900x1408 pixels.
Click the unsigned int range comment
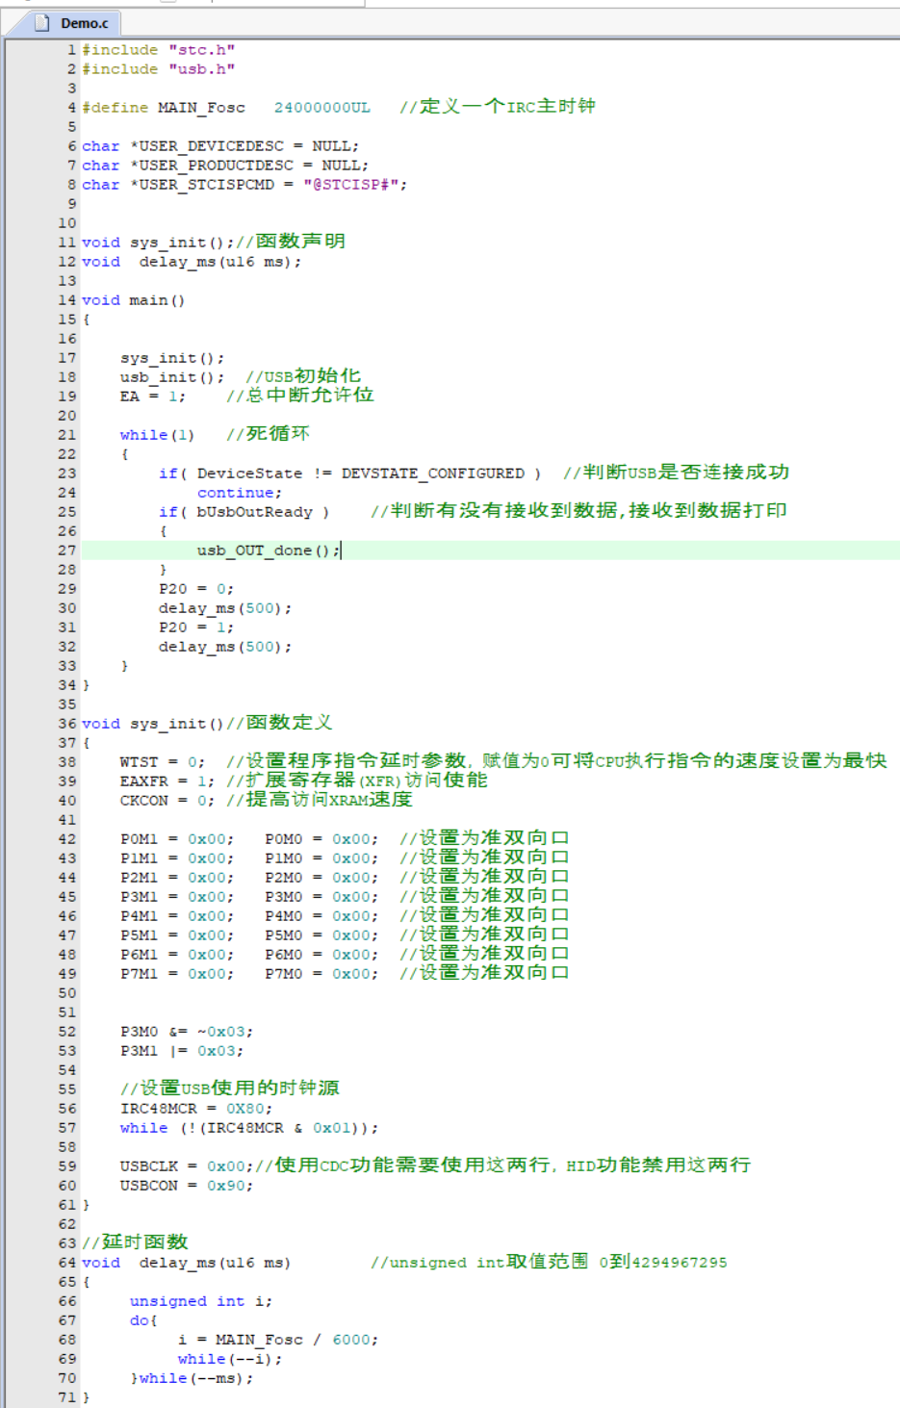549,1262
